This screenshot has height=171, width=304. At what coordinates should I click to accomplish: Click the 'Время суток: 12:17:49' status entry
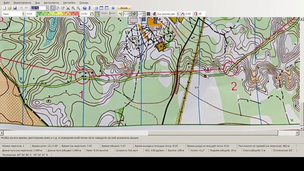click(45, 146)
